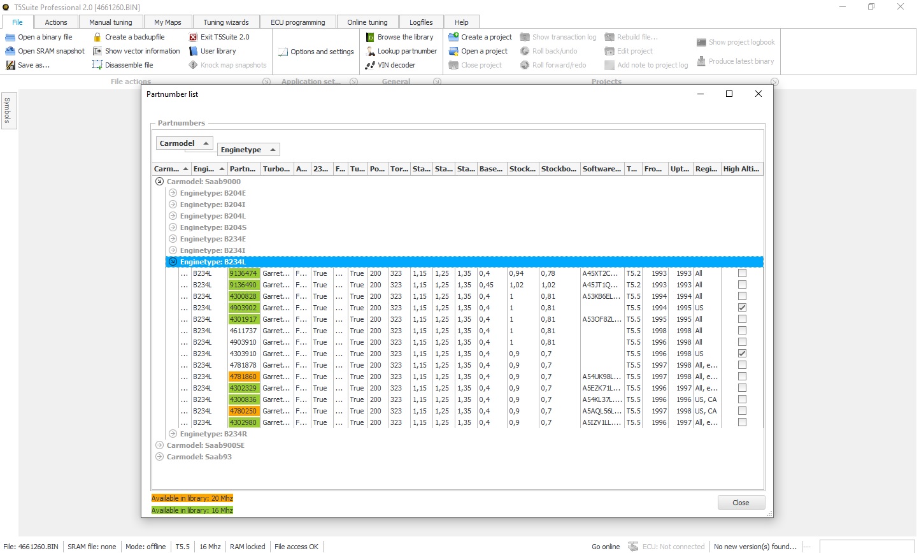Sort by the High Alti... column header
The width and height of the screenshot is (919, 553).
[x=741, y=169]
